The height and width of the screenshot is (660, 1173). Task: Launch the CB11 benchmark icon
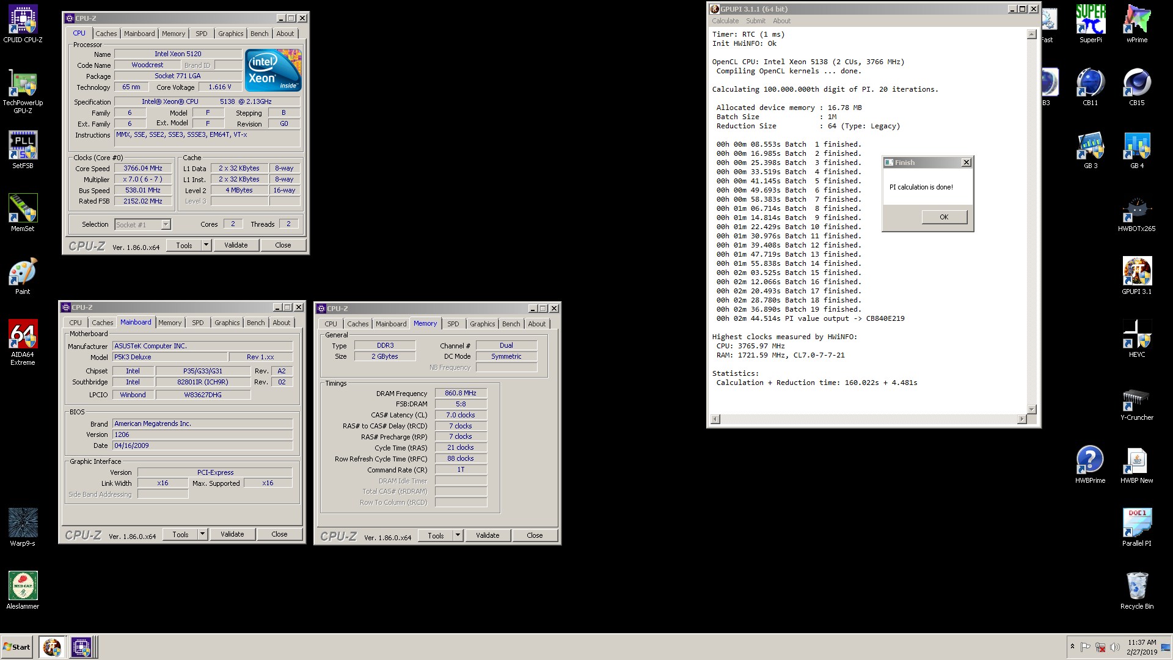1091,87
